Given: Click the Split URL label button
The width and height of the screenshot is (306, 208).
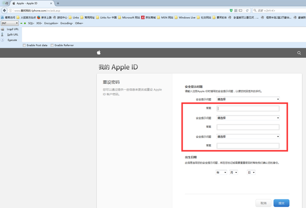Looking at the screenshot, I should coord(13,35).
